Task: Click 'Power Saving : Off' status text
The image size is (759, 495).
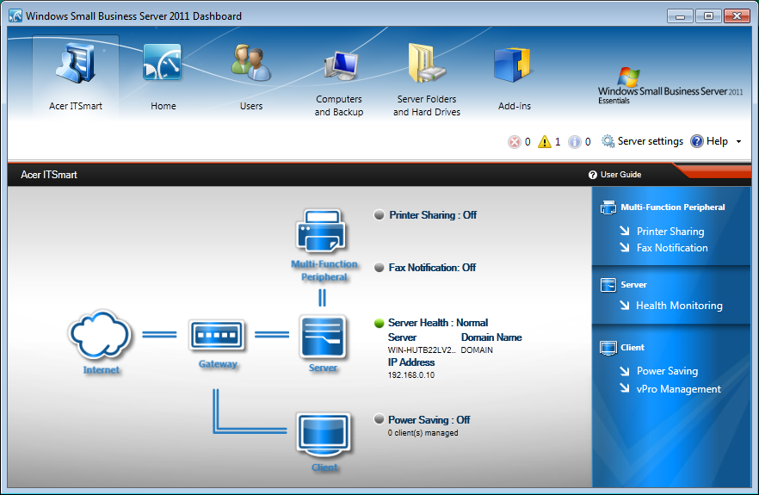Action: (429, 419)
